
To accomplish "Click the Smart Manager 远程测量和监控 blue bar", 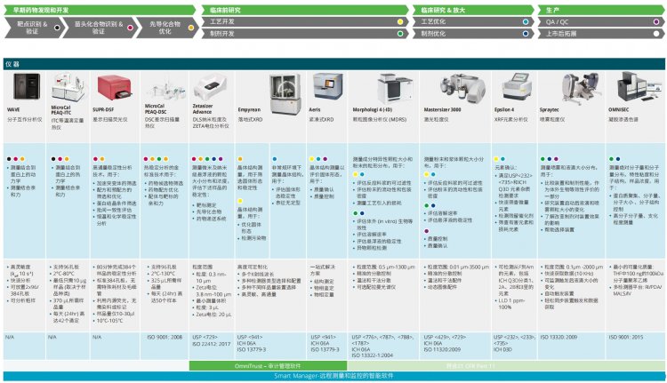I will point(333,376).
